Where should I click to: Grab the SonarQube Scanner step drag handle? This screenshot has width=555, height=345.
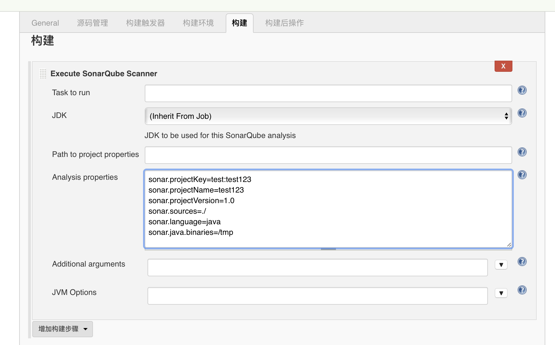(x=43, y=74)
